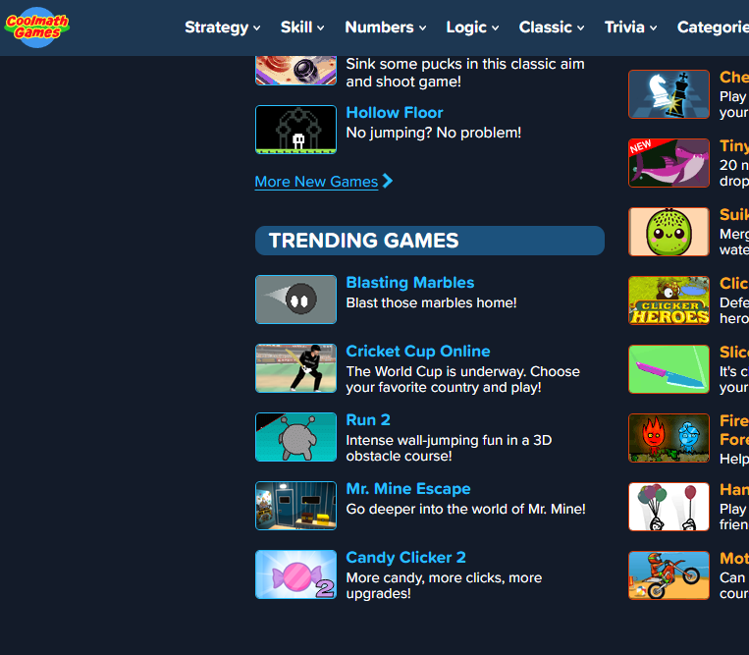
Task: Expand Skill dropdown chevron
Action: [321, 28]
